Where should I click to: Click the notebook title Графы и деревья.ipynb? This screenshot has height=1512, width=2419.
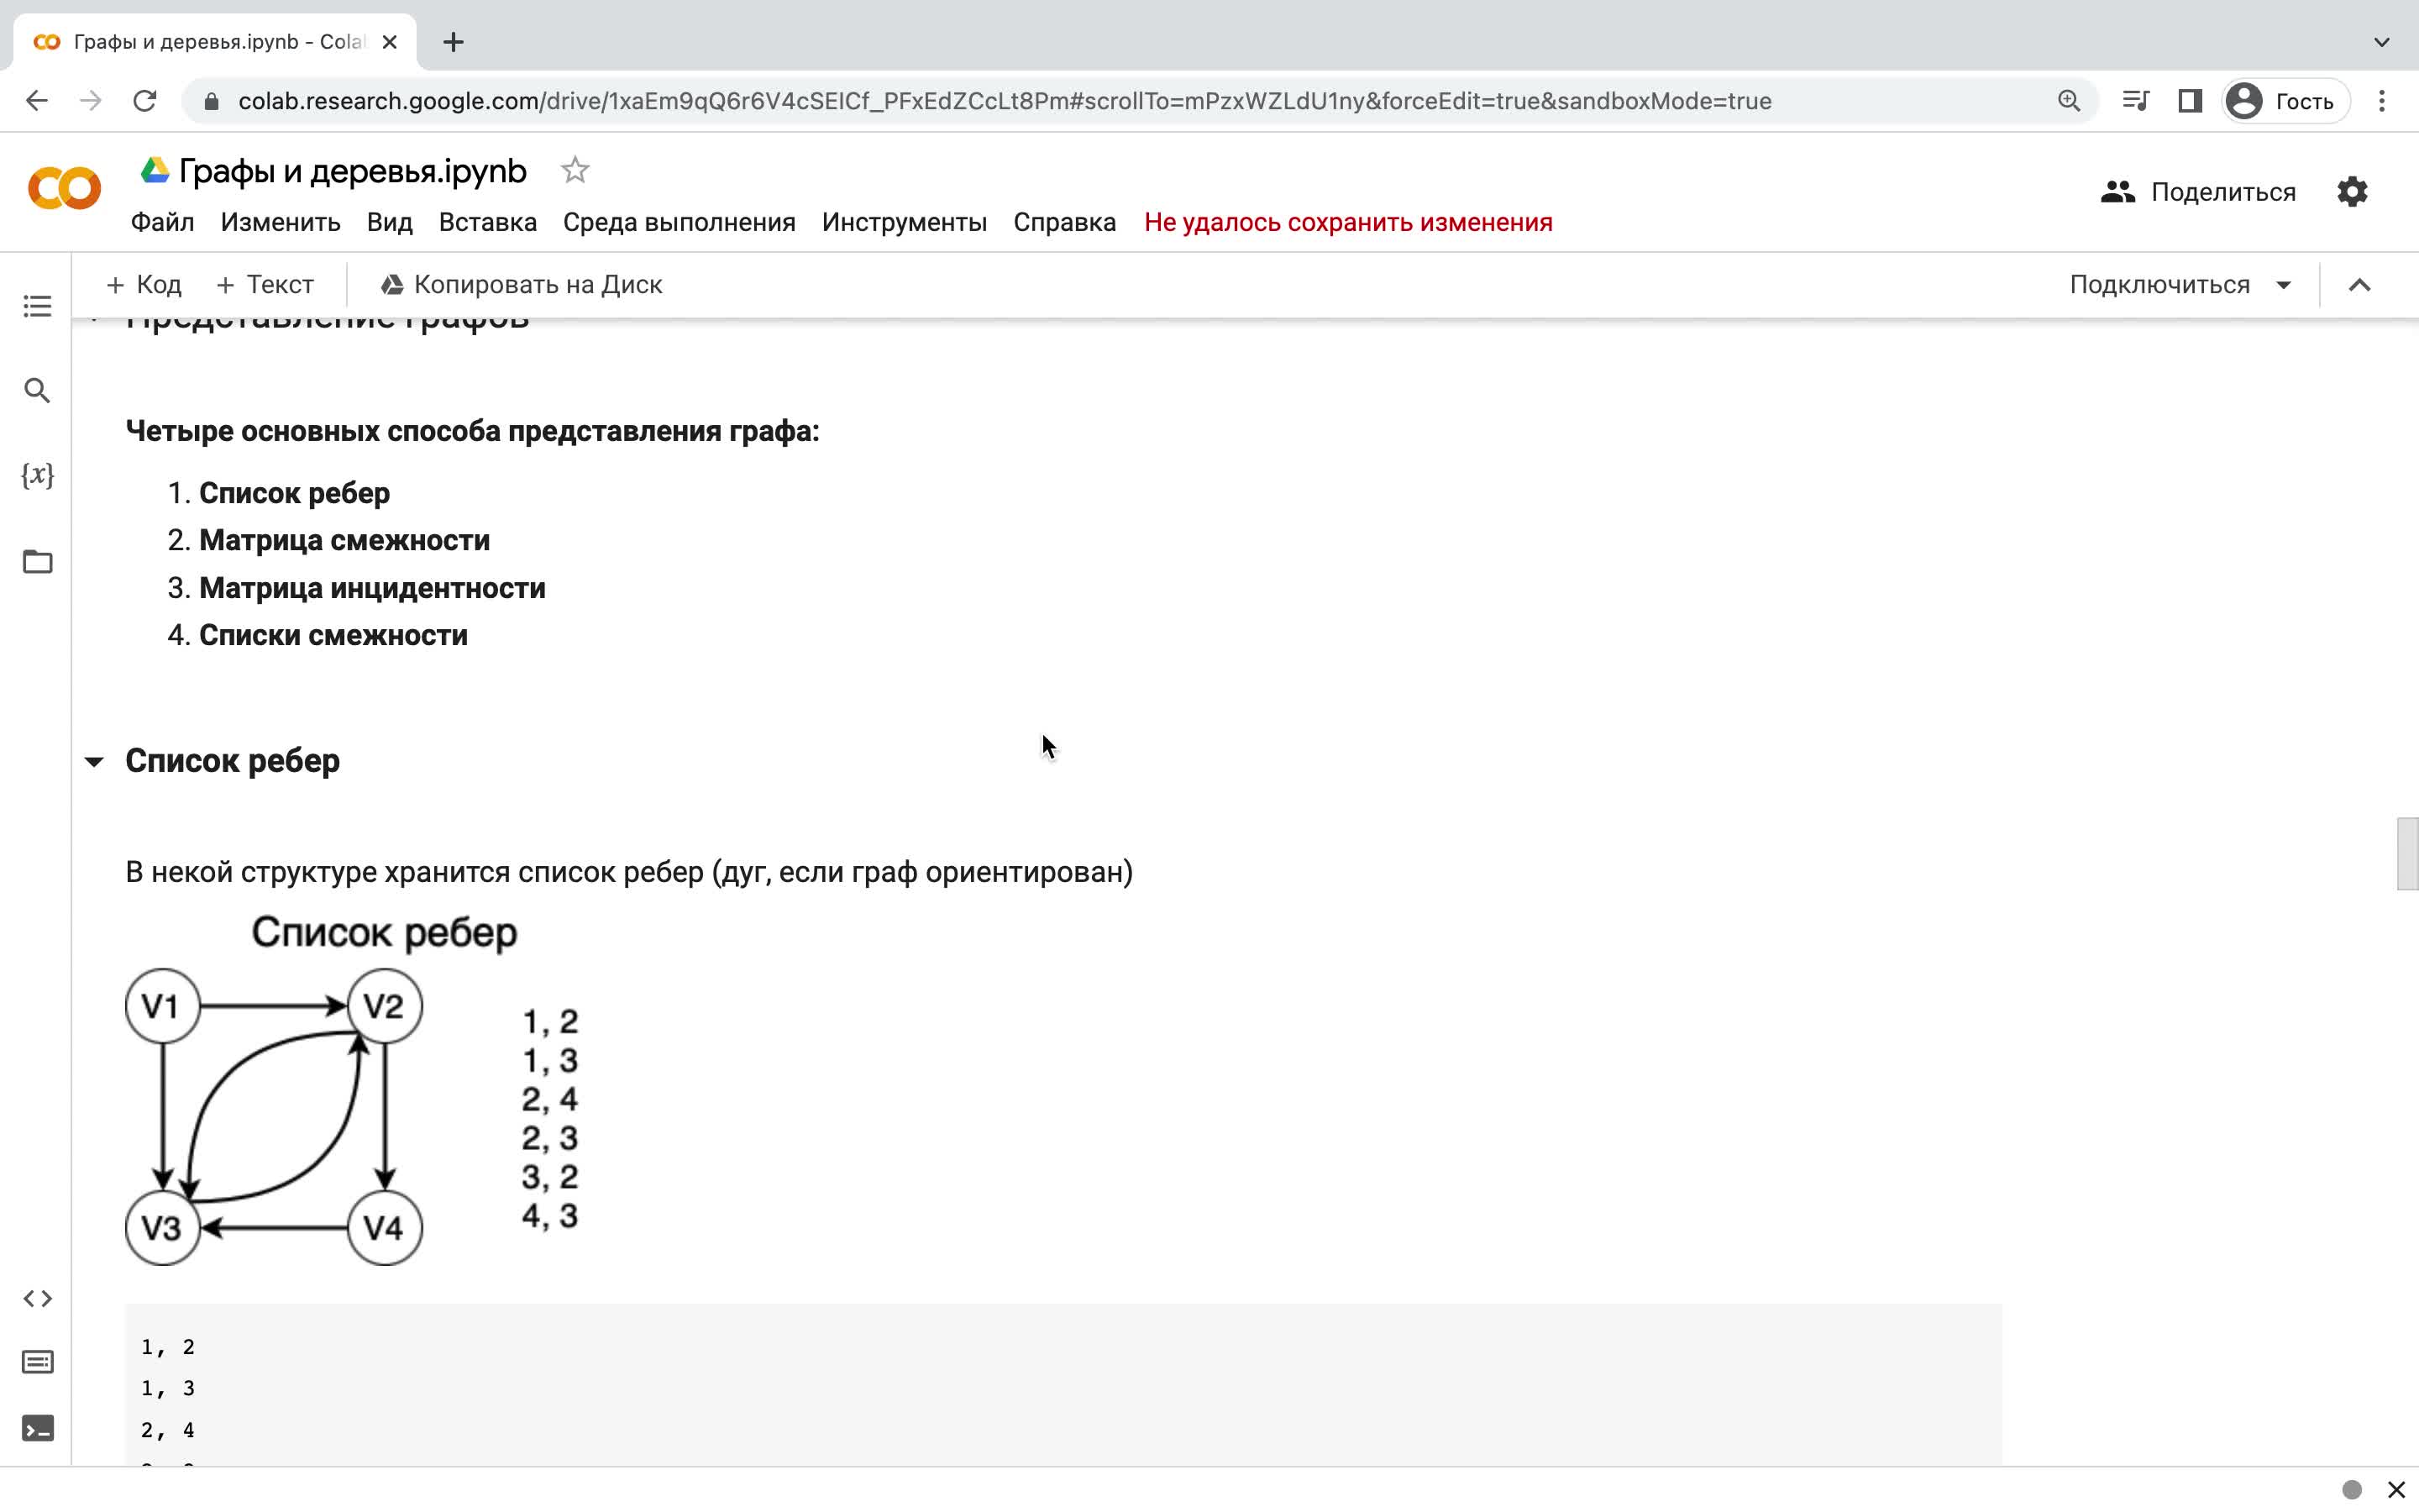pyautogui.click(x=352, y=171)
